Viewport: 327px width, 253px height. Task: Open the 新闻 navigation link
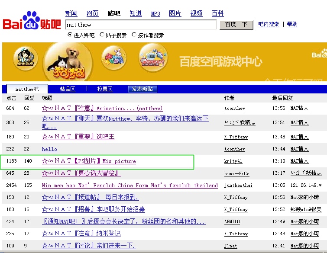point(71,13)
